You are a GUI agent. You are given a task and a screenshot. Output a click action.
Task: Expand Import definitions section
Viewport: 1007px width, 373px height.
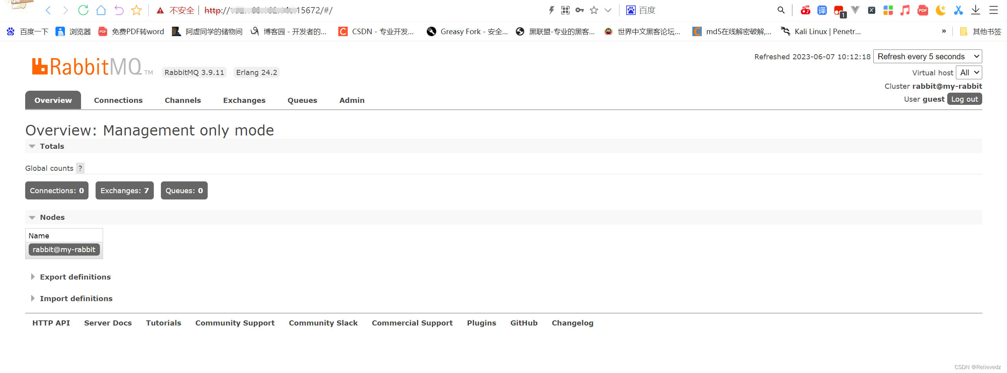76,299
